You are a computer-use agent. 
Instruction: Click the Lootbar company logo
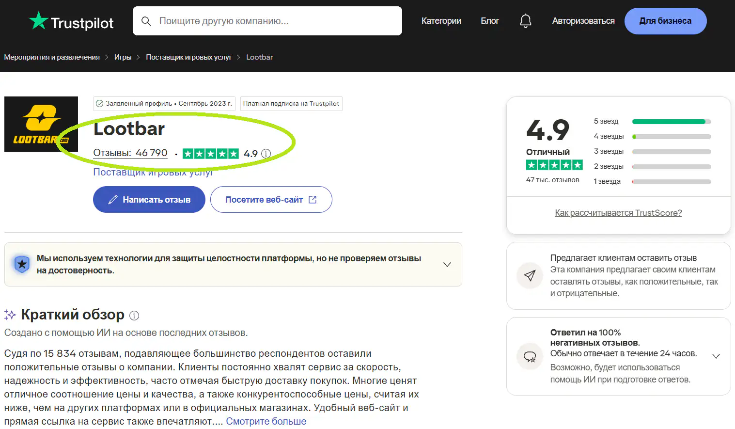coord(41,124)
